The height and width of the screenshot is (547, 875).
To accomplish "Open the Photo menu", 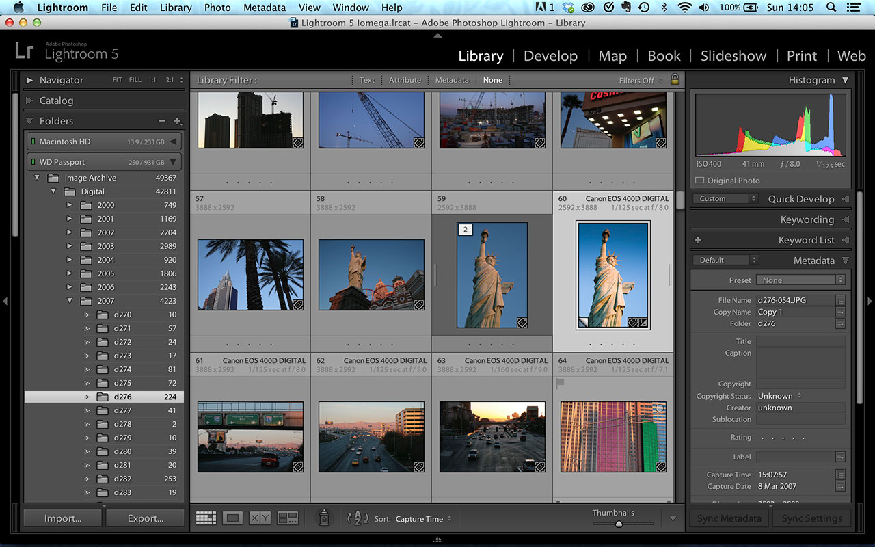I will 217,8.
